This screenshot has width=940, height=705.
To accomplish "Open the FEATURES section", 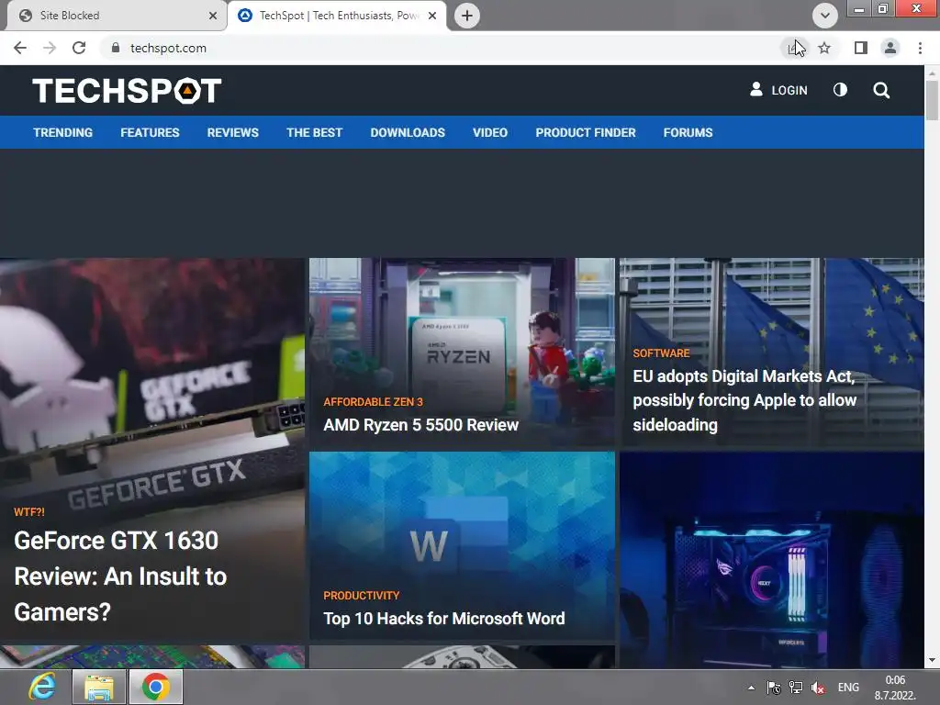I will pos(150,132).
